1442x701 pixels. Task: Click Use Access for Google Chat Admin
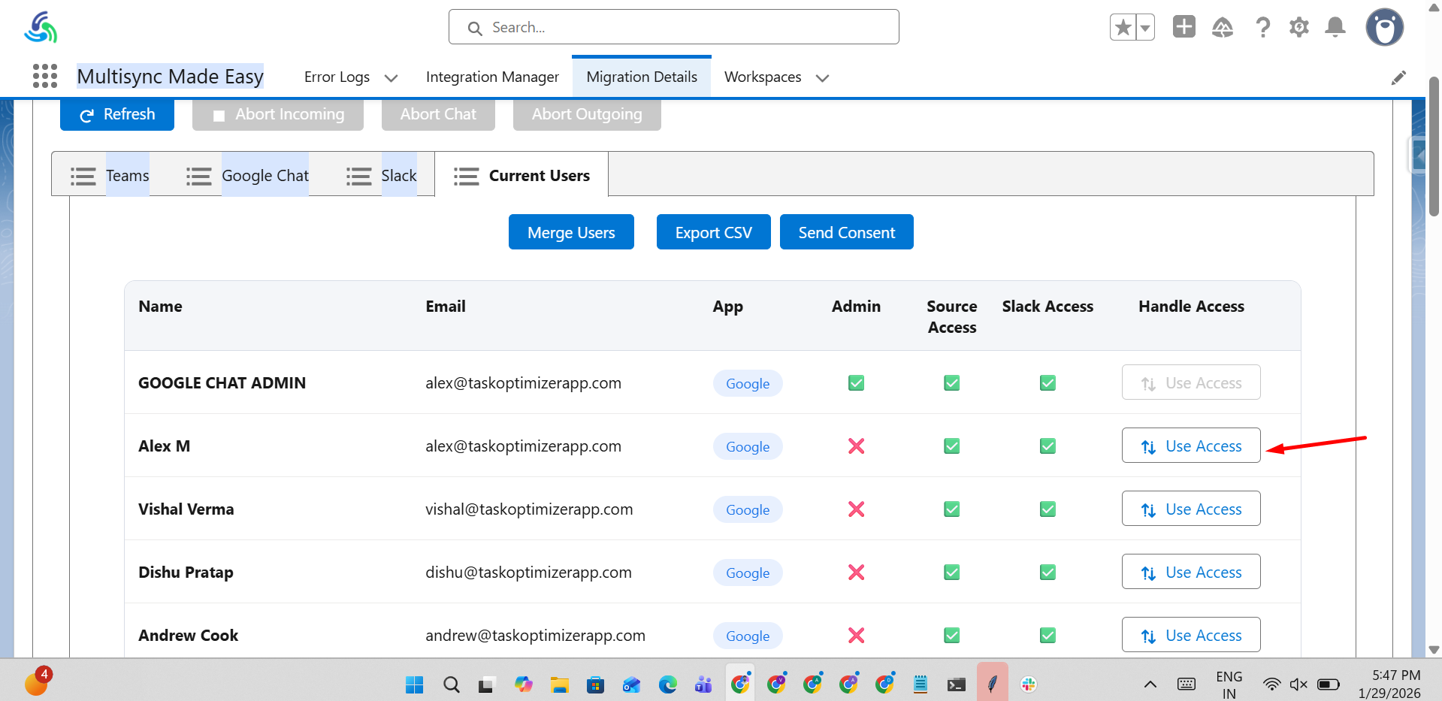tap(1191, 382)
